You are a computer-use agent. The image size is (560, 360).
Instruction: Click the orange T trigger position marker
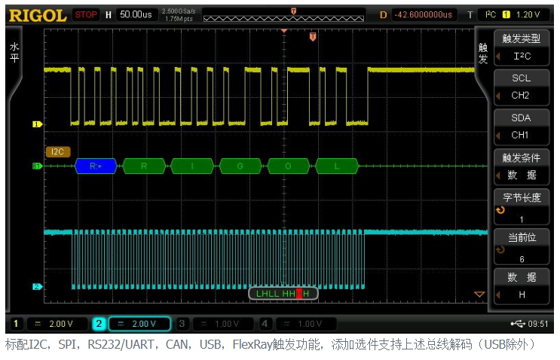pos(313,36)
